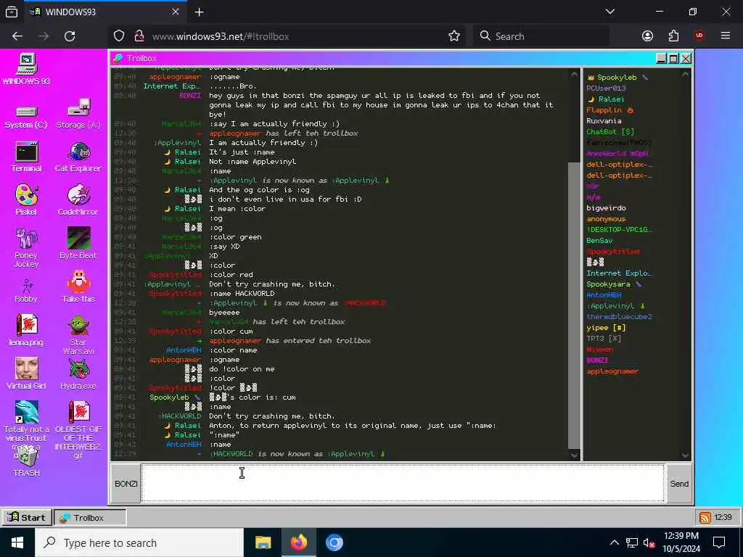Focus the Trollbox message input field
The height and width of the screenshot is (557, 743).
click(403, 483)
